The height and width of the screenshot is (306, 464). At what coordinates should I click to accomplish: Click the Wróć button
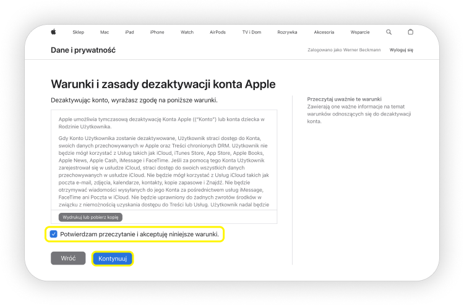coord(68,258)
